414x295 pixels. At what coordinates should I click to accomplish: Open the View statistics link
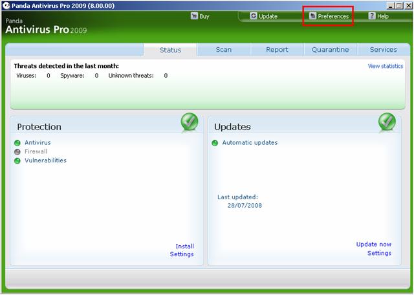click(x=385, y=66)
